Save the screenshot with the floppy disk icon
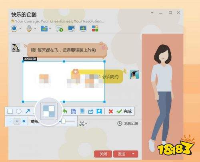200x162 pixels. point(74,111)
